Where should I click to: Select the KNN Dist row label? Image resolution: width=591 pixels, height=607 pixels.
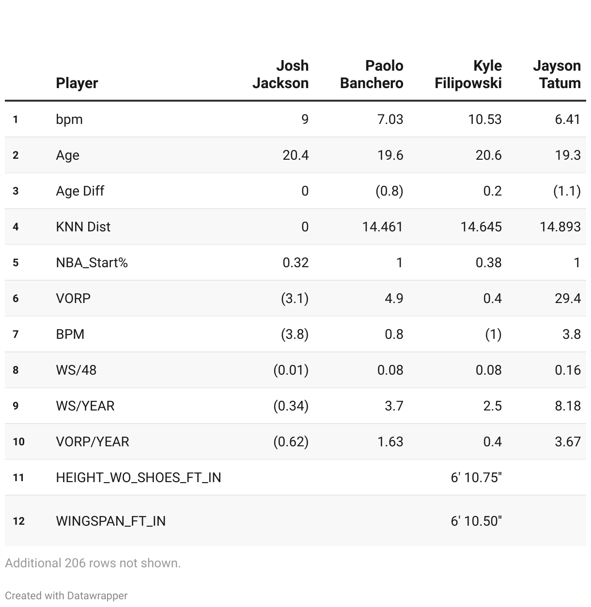pos(83,227)
